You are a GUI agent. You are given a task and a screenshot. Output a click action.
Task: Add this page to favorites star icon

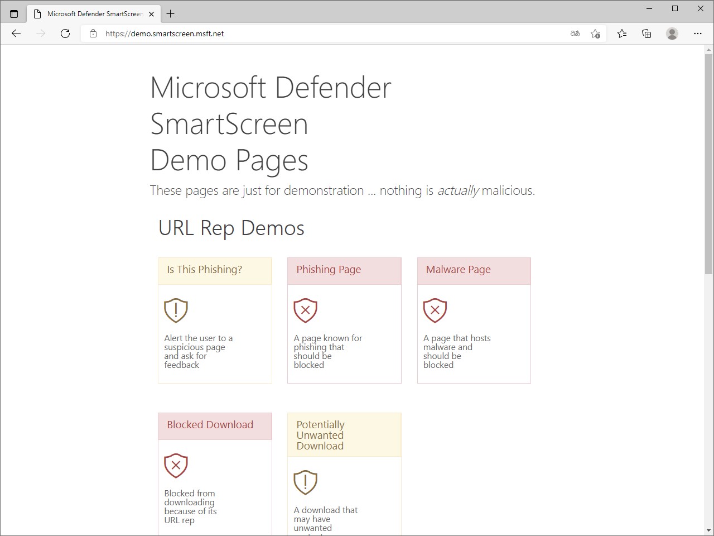[595, 33]
